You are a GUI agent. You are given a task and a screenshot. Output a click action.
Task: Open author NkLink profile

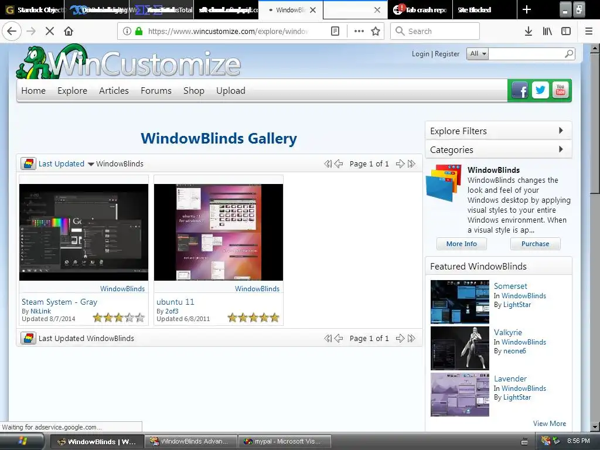[x=40, y=311]
